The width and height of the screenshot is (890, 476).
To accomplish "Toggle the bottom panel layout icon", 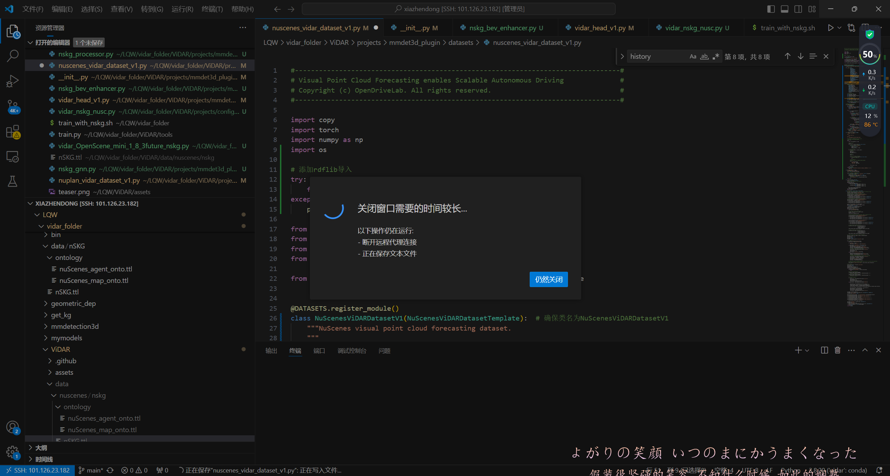I will 785,9.
